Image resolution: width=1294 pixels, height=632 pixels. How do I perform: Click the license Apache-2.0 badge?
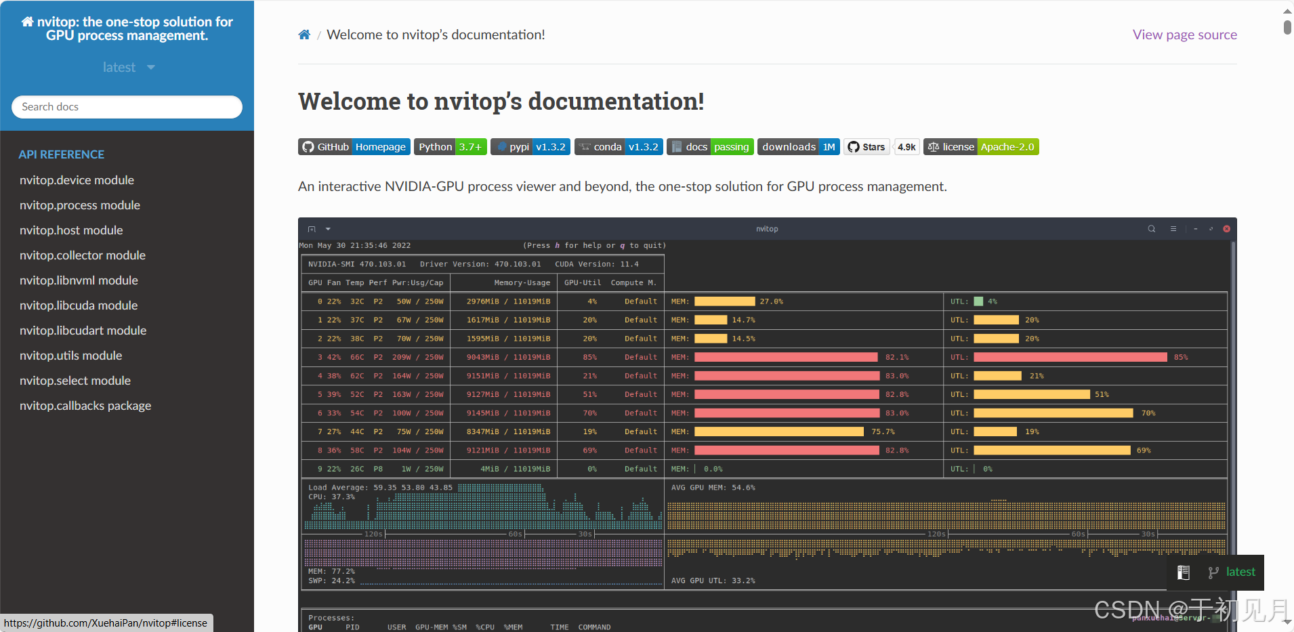981,147
